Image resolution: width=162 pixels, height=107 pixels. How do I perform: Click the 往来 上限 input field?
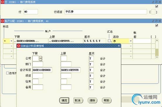pos(64,81)
